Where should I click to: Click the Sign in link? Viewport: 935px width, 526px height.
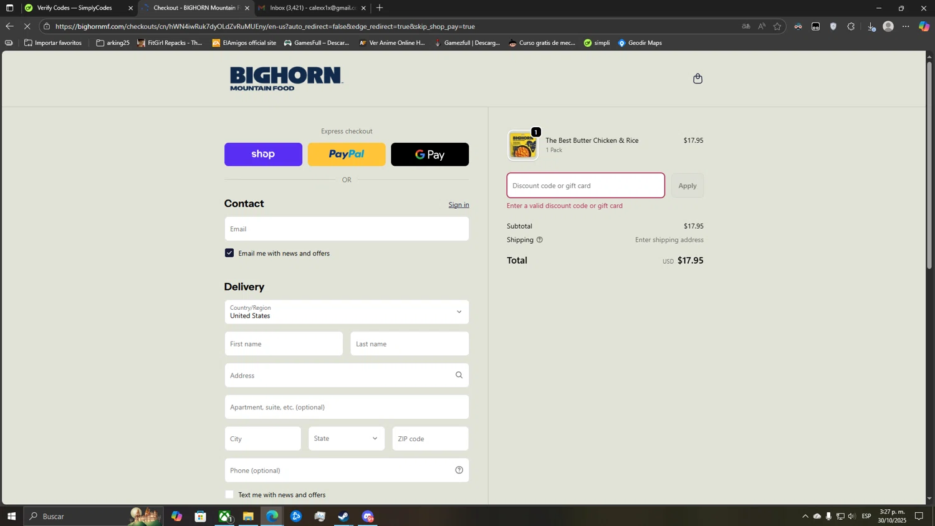point(459,205)
